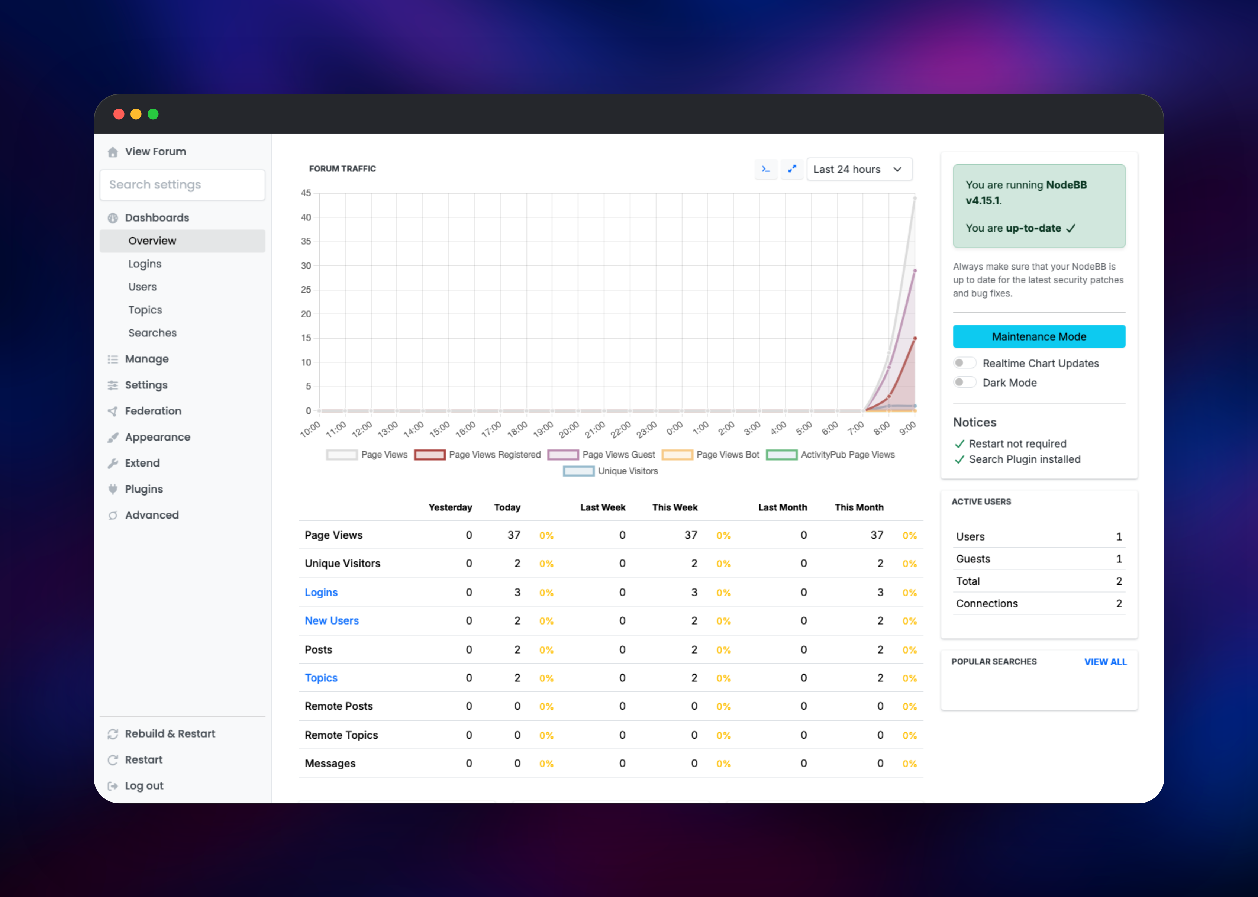
Task: Toggle Page Views legend series
Action: pos(367,455)
